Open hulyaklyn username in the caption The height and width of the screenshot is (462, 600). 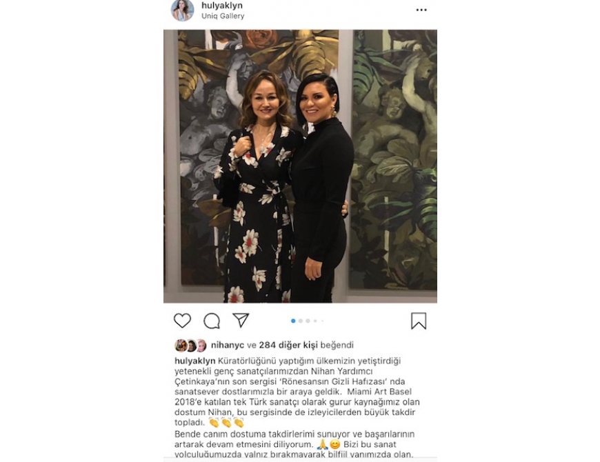(x=194, y=361)
